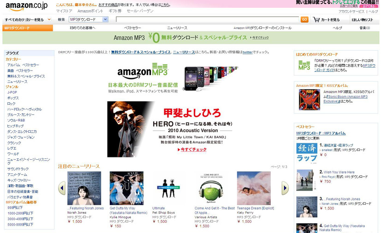
Task: Open green apple Come And Get It cover
Action: (211, 188)
